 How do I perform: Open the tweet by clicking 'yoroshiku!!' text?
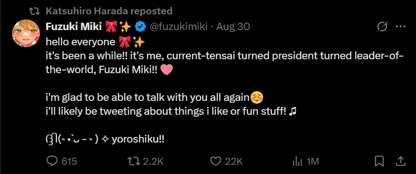pyautogui.click(x=138, y=139)
